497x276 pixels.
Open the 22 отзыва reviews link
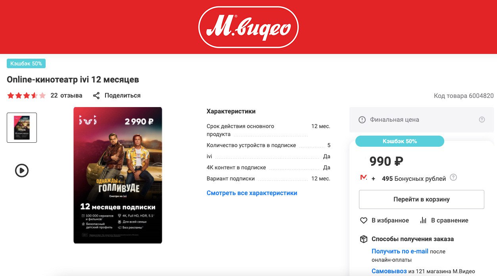click(x=66, y=96)
